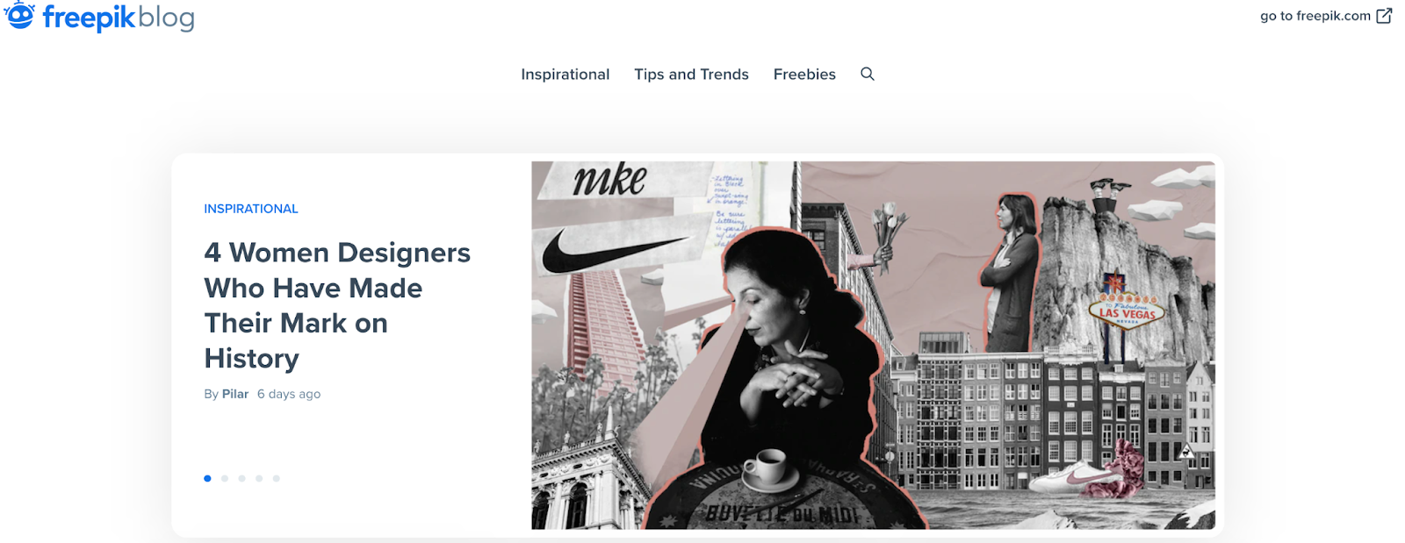Go to the fifth carousel slide dot

(276, 478)
